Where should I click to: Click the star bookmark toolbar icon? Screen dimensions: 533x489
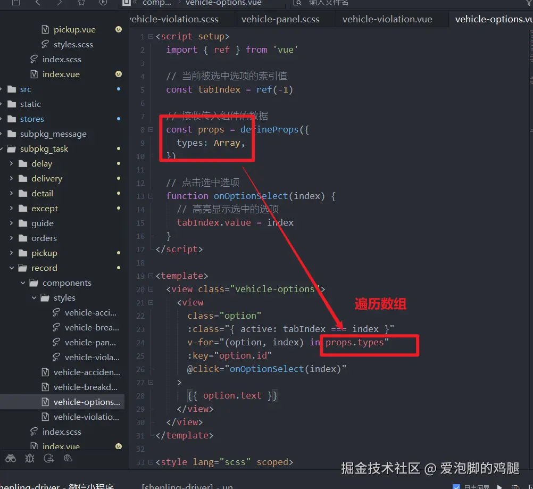81,3
